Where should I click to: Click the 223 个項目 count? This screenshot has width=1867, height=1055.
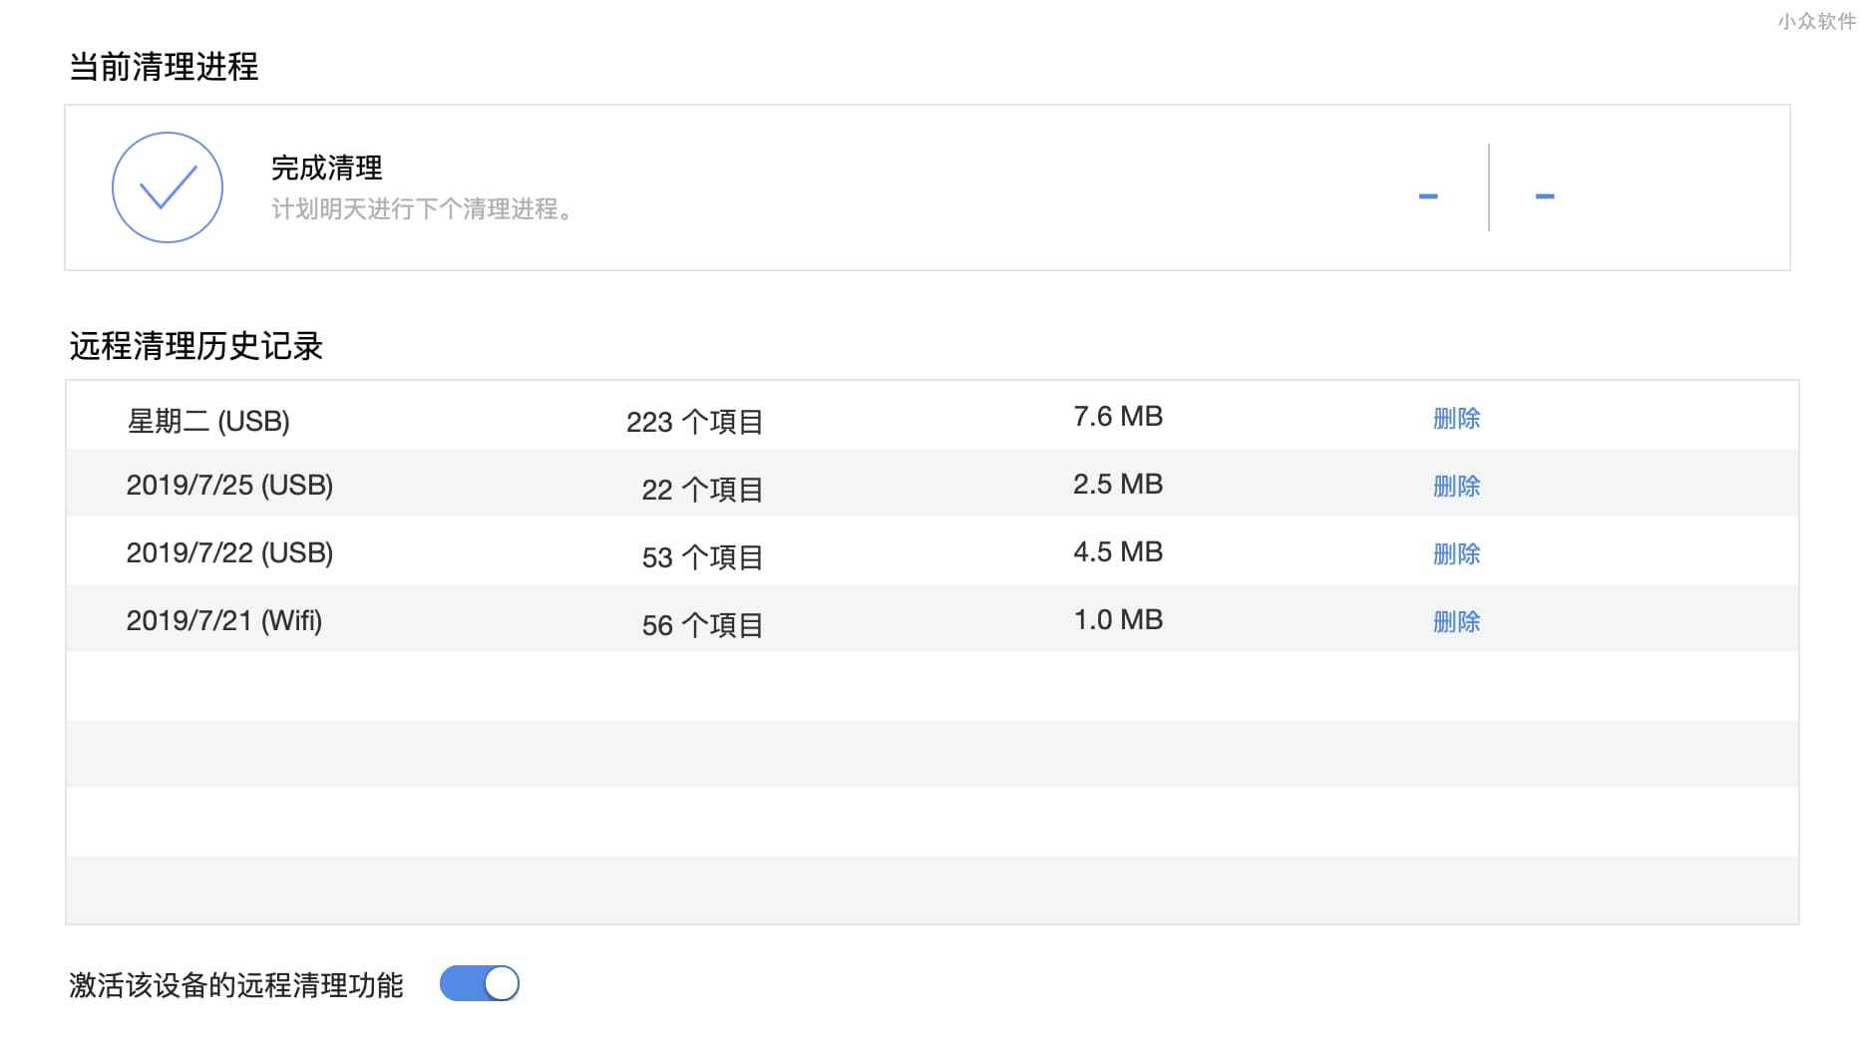point(694,422)
